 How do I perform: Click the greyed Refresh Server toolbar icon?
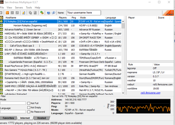click(x=17, y=13)
